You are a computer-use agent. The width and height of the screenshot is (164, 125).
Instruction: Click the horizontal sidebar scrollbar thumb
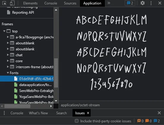click(x=17, y=106)
